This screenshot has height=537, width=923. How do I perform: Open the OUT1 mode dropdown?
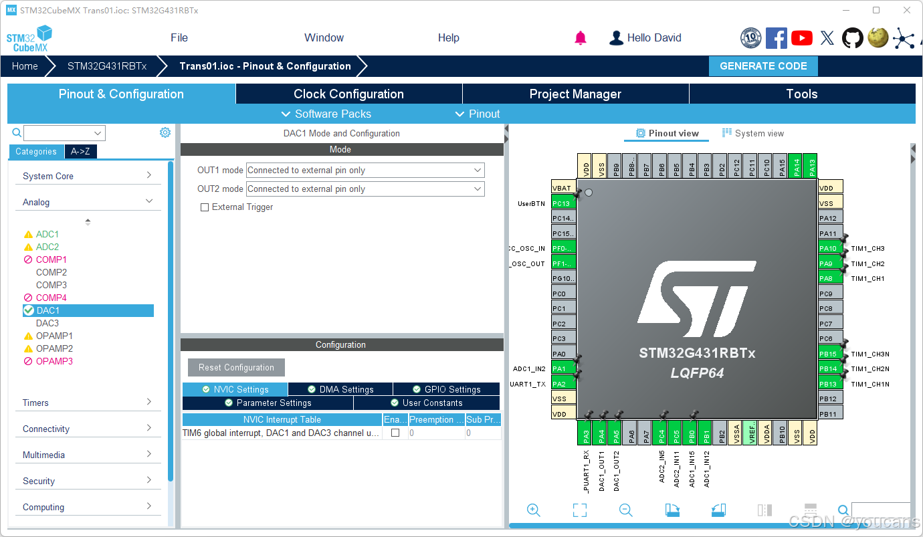[x=365, y=171]
